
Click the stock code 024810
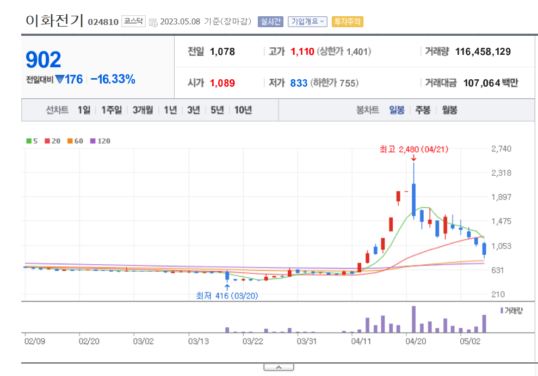coord(103,22)
